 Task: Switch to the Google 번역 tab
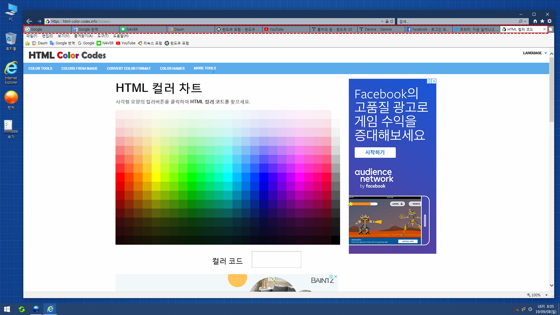95,29
